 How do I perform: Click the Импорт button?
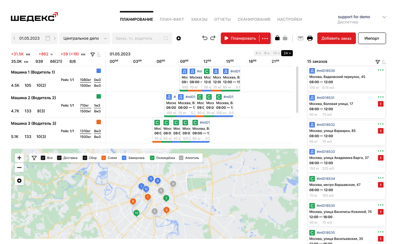[372, 38]
